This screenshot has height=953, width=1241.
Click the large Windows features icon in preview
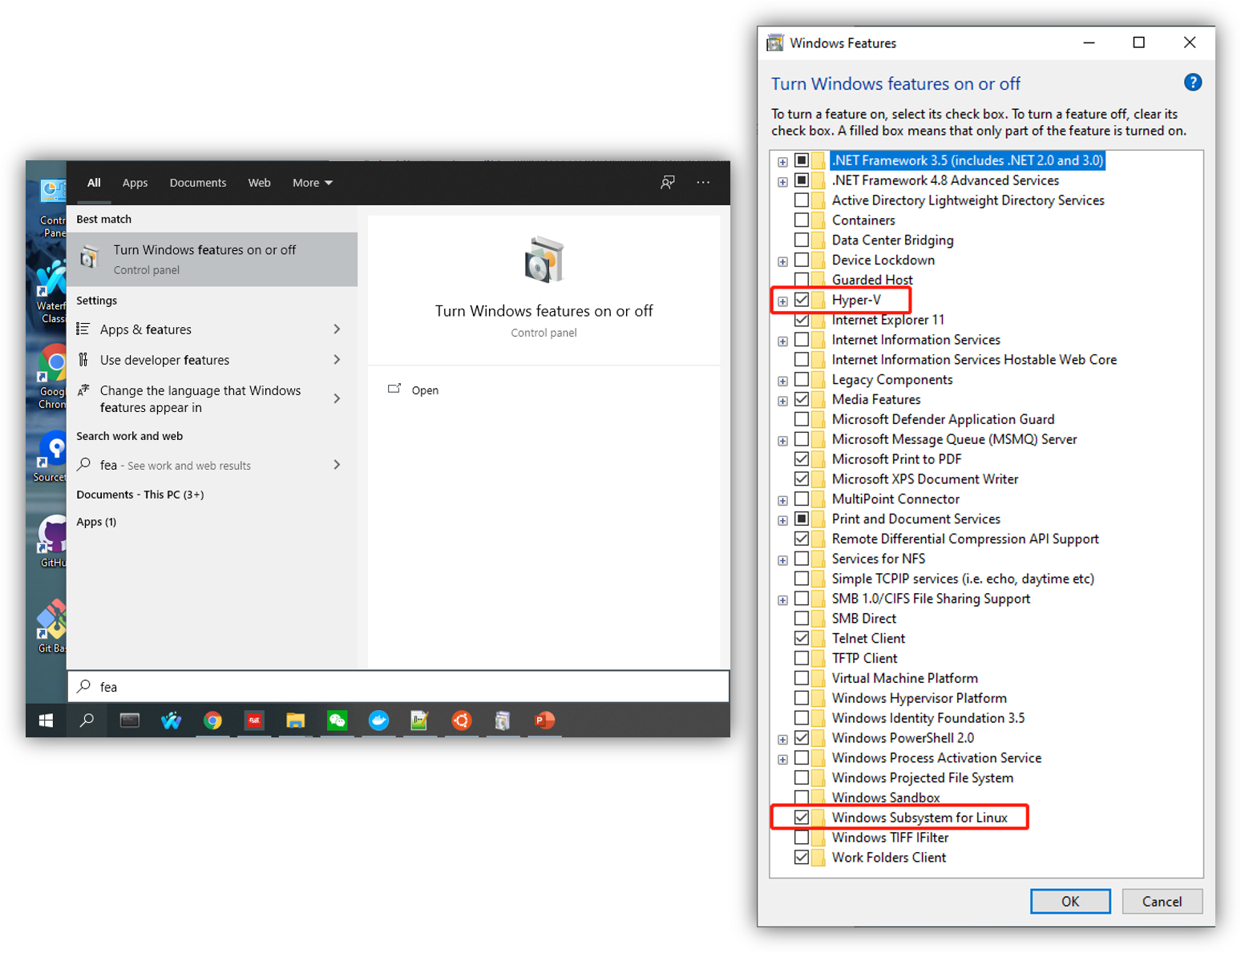tap(544, 260)
